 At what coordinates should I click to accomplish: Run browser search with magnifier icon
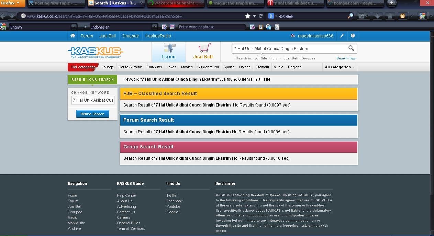click(x=350, y=16)
